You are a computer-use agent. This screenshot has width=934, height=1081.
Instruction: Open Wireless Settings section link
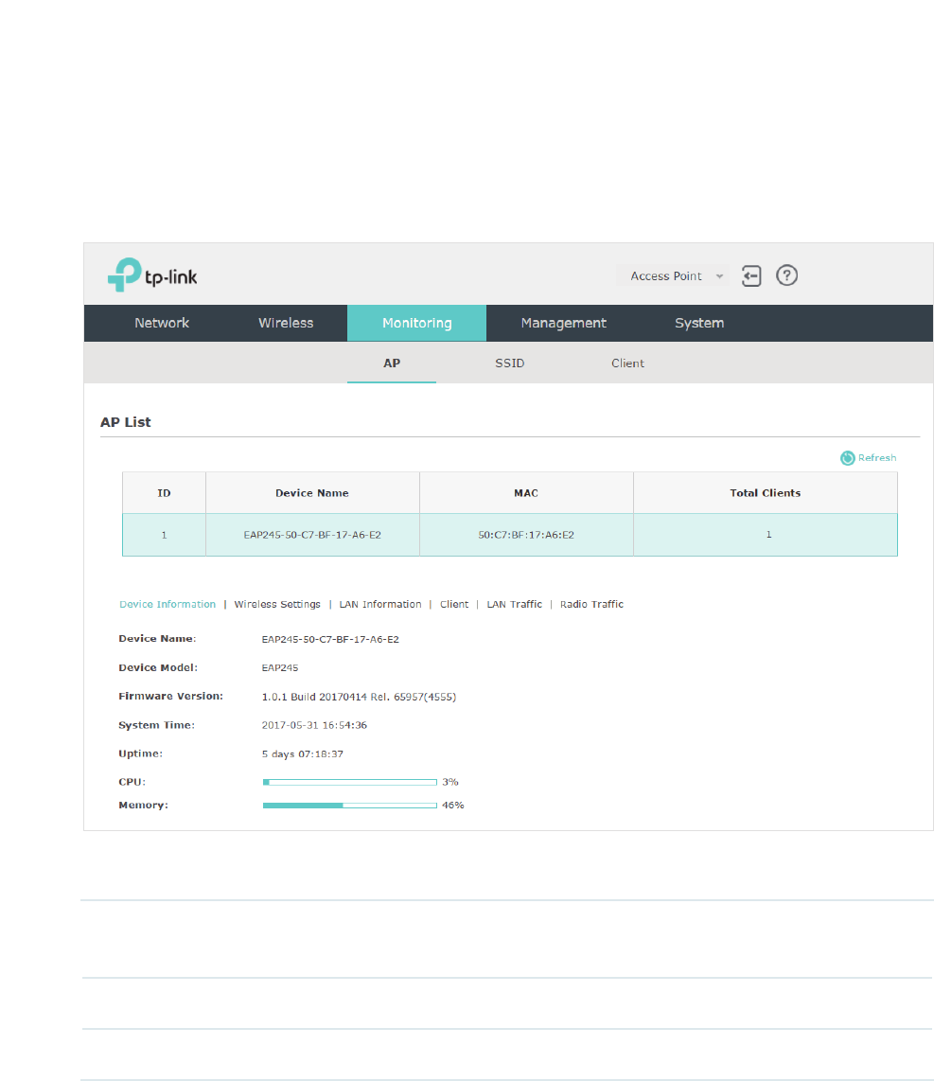pos(277,604)
